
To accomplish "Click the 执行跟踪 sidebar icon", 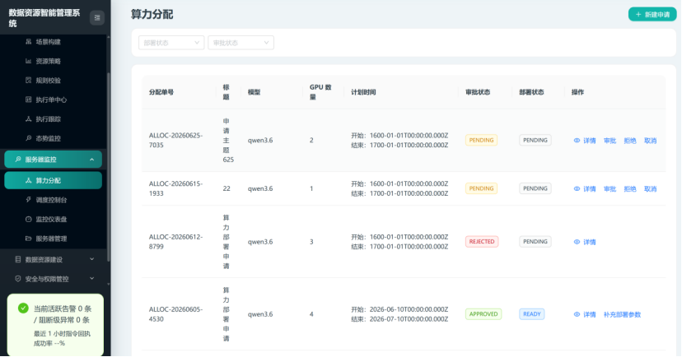I will pyautogui.click(x=28, y=119).
